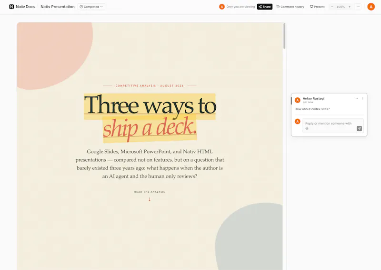
Task: Click the 'just now' comment timestamp
Action: pyautogui.click(x=308, y=102)
